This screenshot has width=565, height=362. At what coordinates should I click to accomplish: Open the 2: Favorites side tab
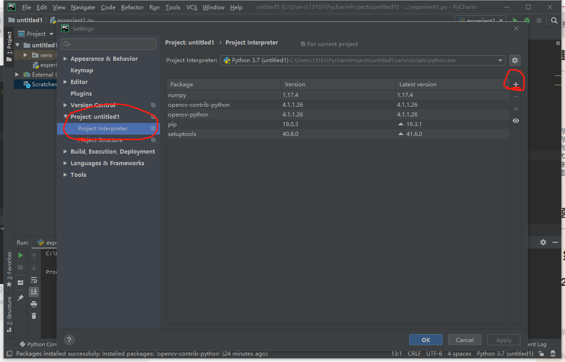tap(9, 269)
